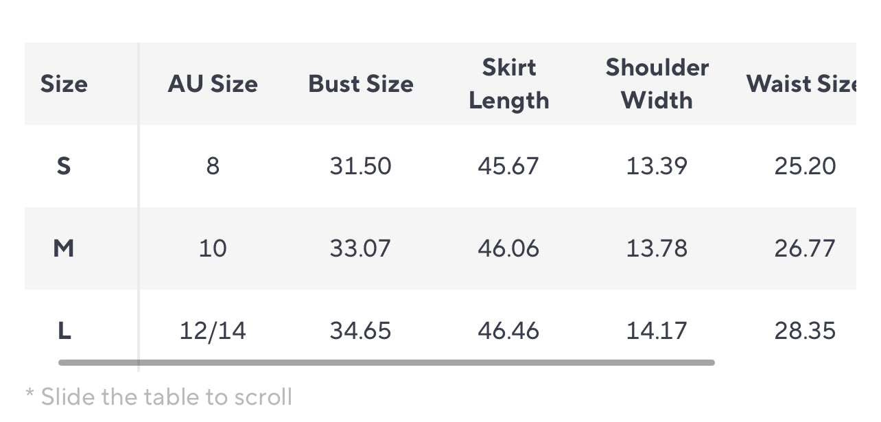The width and height of the screenshot is (881, 422).
Task: Click the AU Size column header
Action: click(213, 84)
